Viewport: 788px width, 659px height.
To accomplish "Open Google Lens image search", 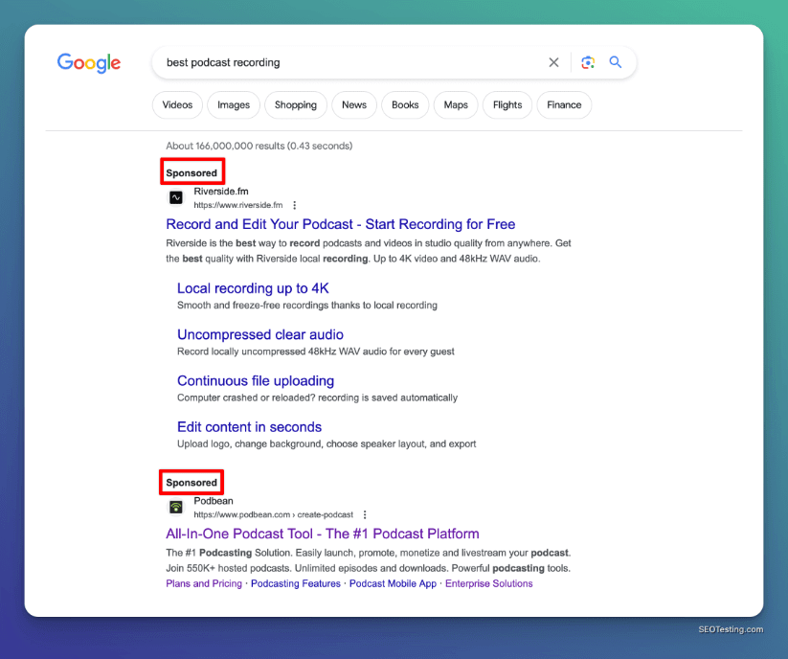I will click(588, 62).
